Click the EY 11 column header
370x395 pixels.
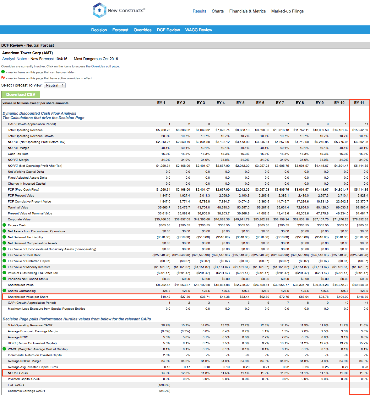coord(359,103)
